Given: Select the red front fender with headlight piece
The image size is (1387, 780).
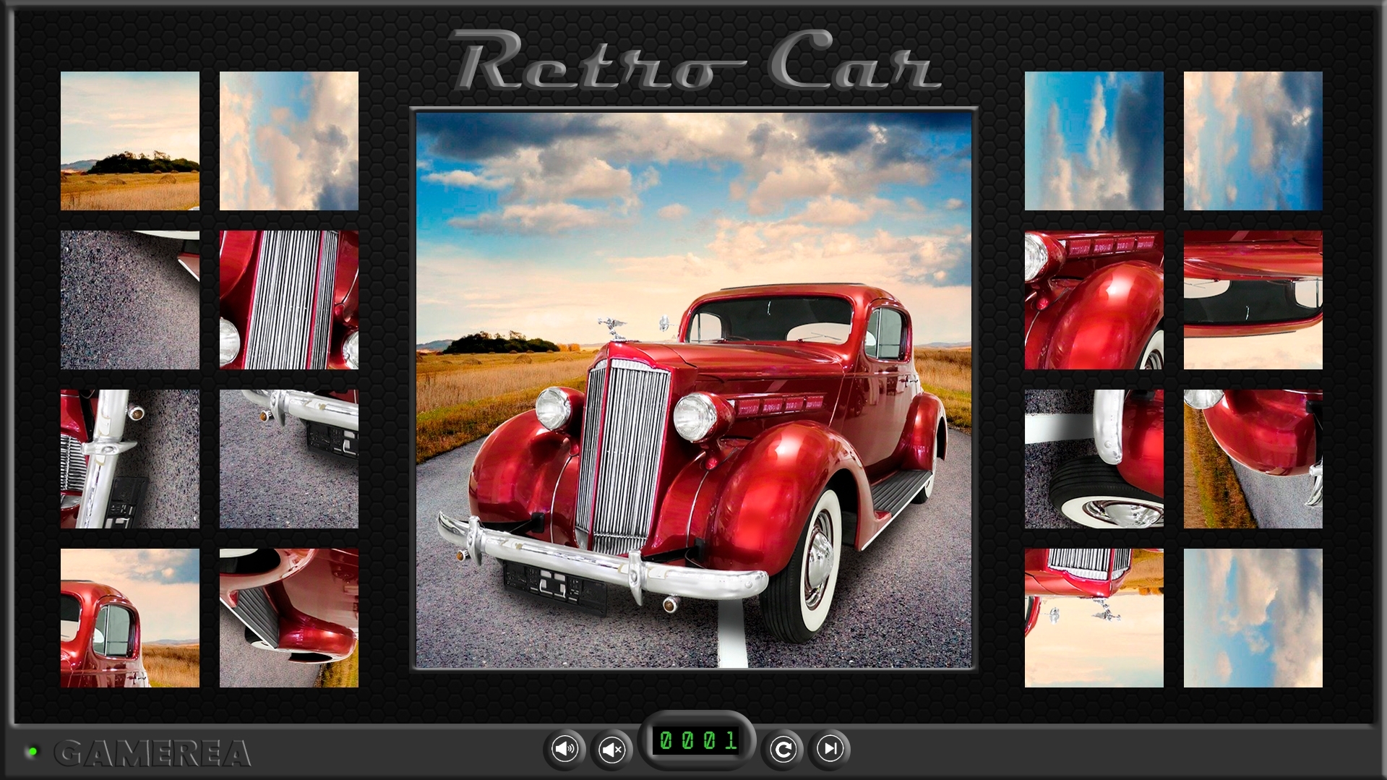Looking at the screenshot, I should (1094, 300).
